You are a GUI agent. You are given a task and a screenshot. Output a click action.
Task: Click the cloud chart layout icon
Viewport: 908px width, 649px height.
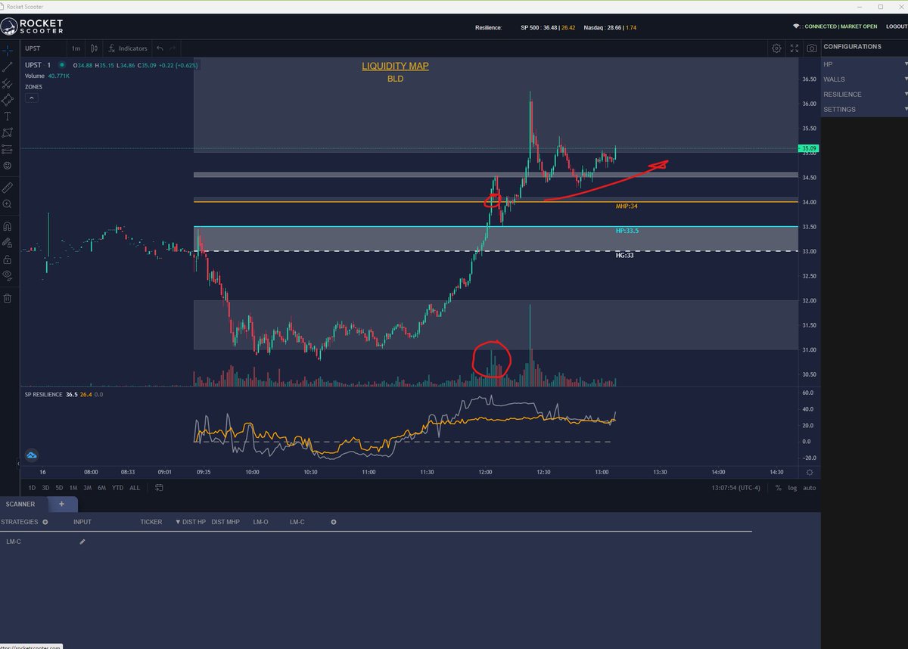point(32,455)
